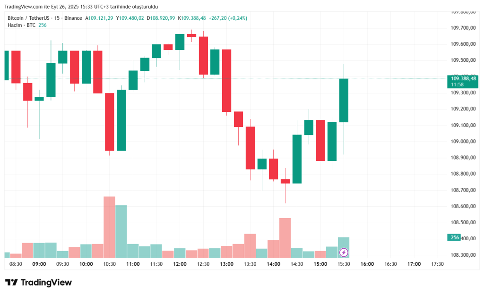Click the +267,20 (+0,24%) change value
Viewport: 484px width, 295px height.
(x=228, y=18)
